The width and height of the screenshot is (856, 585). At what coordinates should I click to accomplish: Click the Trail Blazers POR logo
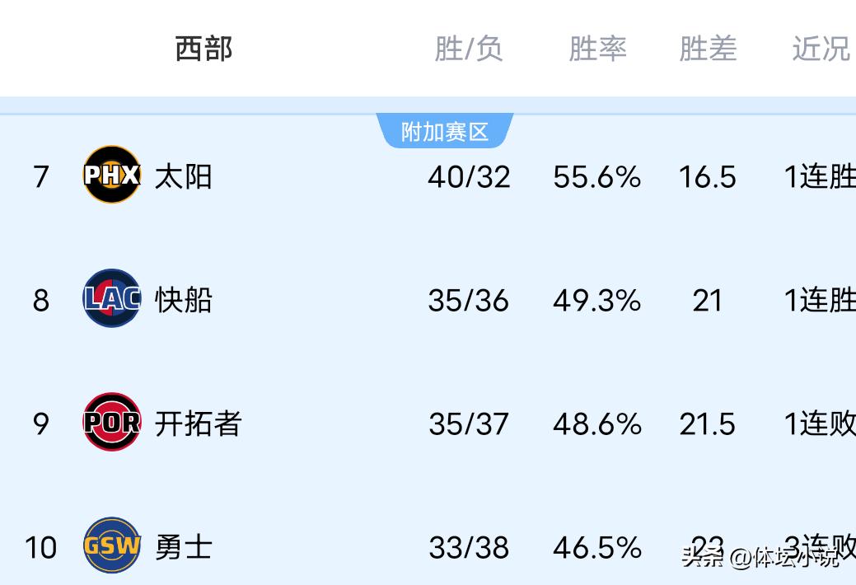click(112, 423)
